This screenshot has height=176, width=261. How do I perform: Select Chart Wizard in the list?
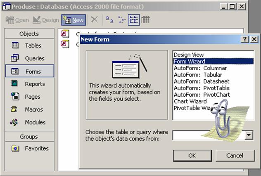[213, 101]
